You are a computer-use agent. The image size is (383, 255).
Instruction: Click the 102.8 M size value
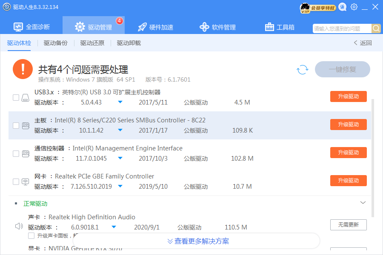click(x=242, y=159)
